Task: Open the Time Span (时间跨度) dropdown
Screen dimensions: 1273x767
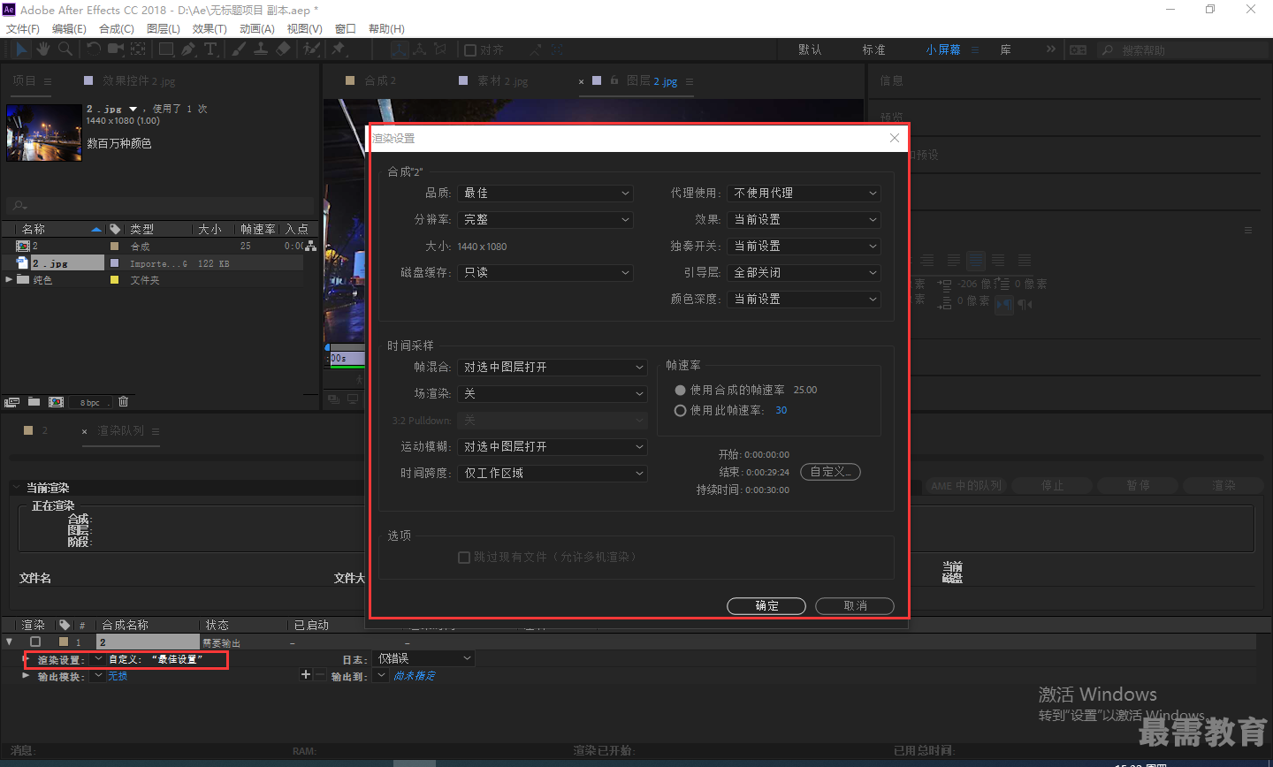Action: [553, 473]
